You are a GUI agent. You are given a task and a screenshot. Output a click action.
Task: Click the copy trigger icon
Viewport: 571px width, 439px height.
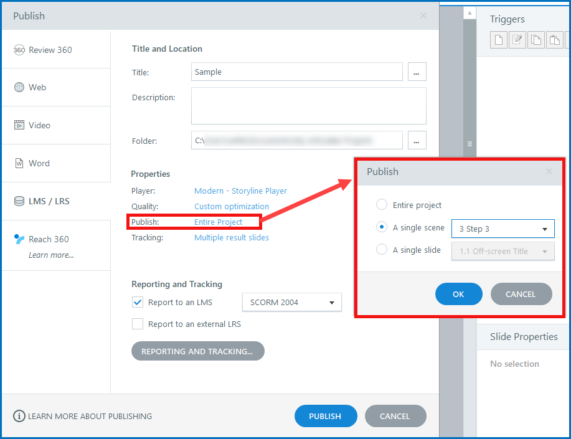(536, 39)
